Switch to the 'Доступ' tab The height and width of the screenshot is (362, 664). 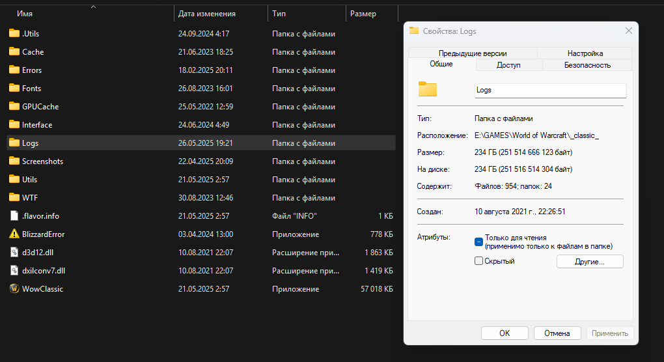pos(508,65)
